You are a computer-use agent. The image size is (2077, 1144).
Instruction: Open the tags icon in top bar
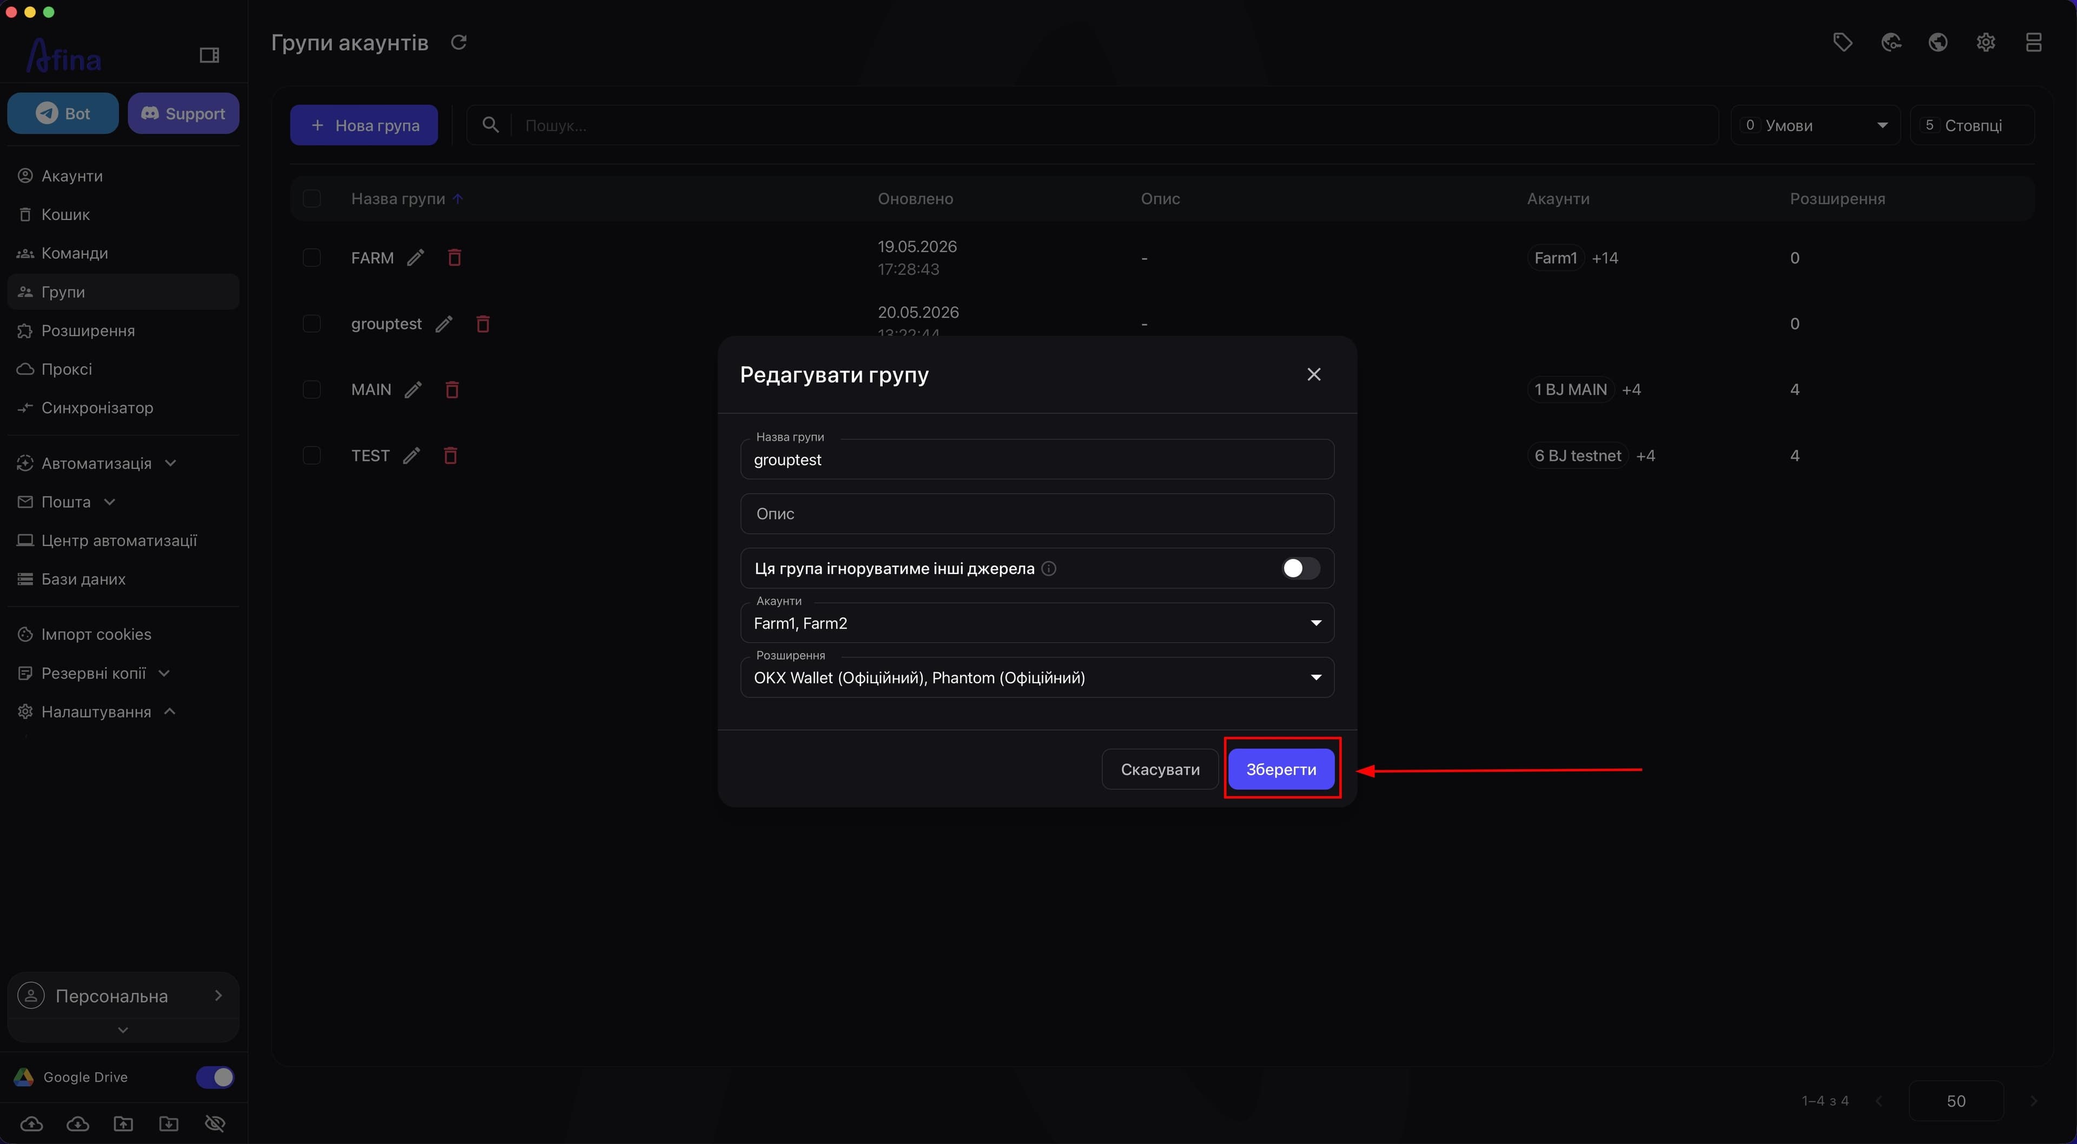point(1842,42)
